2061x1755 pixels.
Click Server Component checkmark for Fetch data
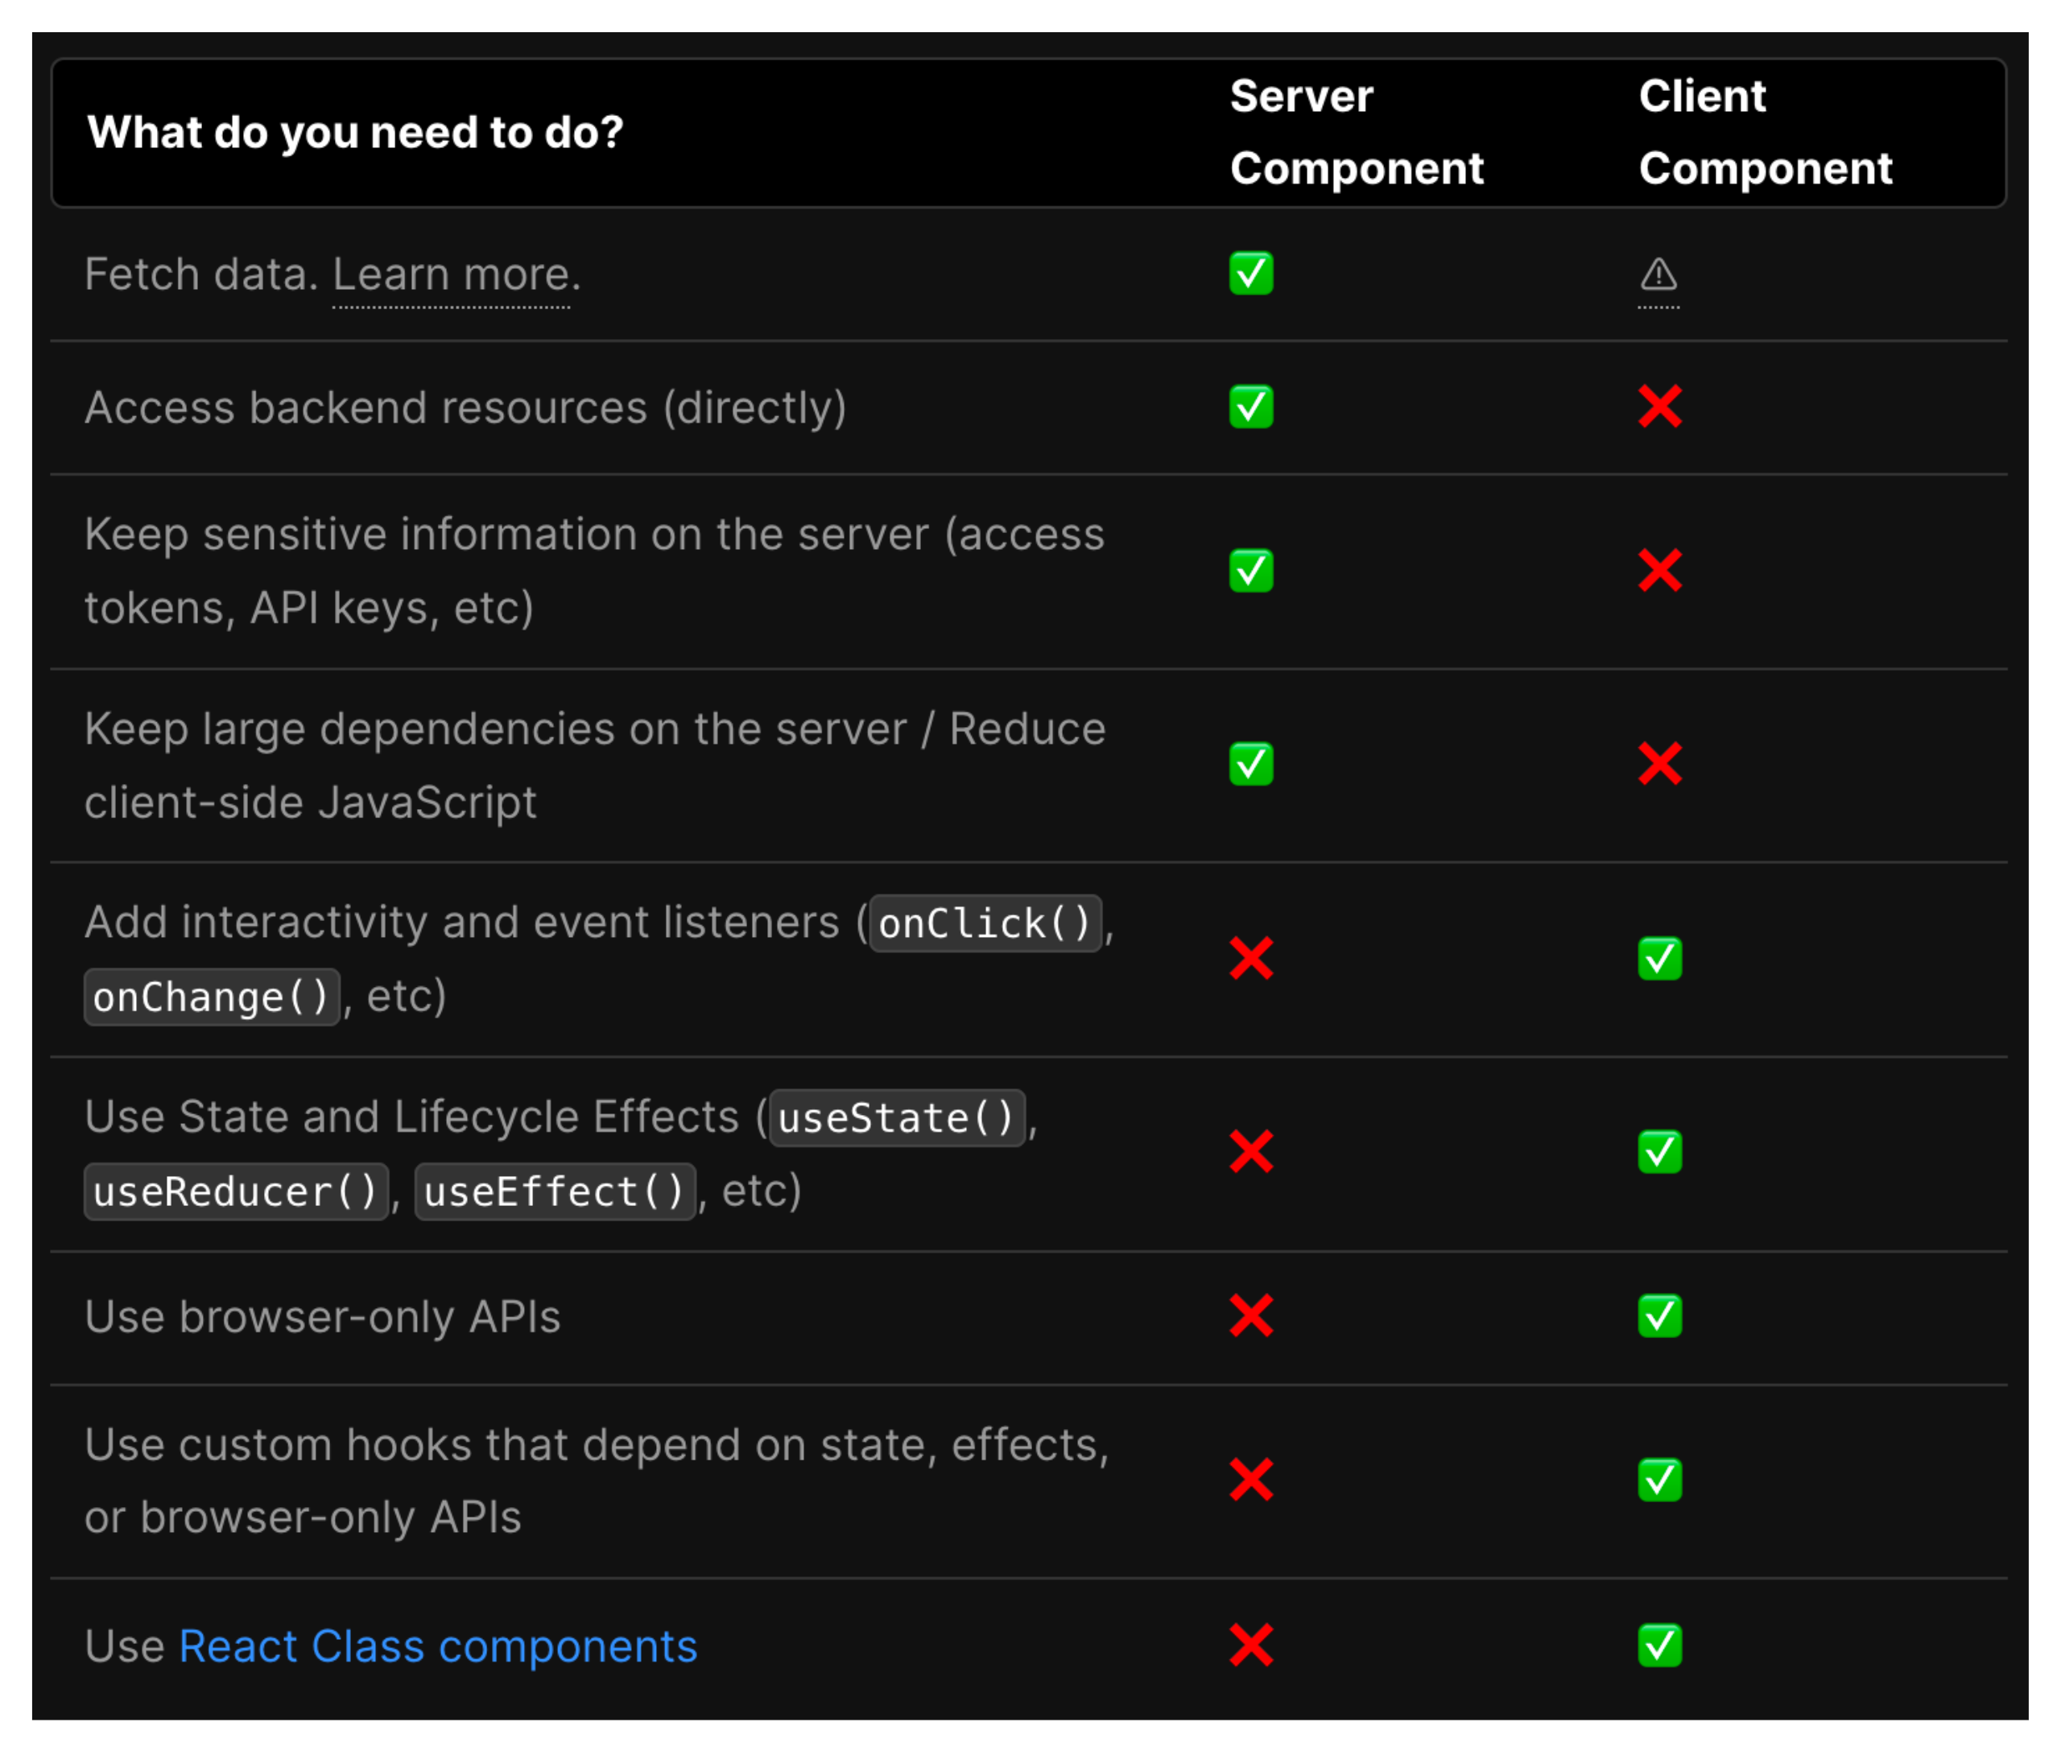[x=1251, y=274]
